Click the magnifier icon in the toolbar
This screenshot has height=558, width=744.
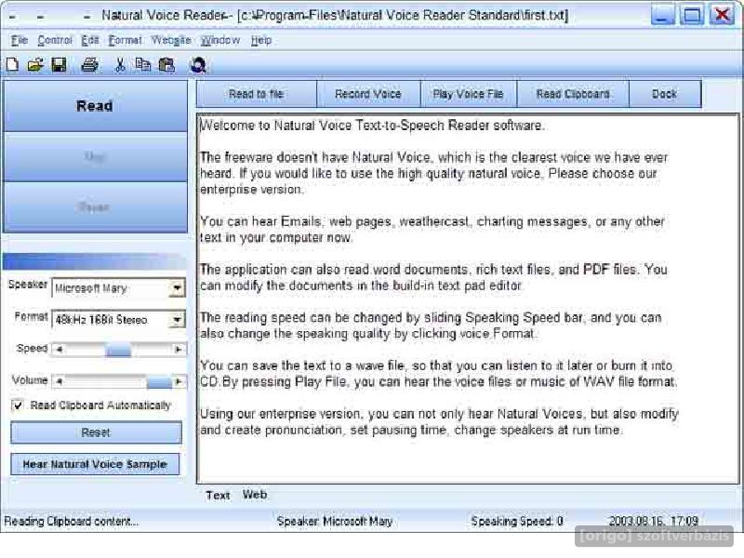tap(198, 64)
